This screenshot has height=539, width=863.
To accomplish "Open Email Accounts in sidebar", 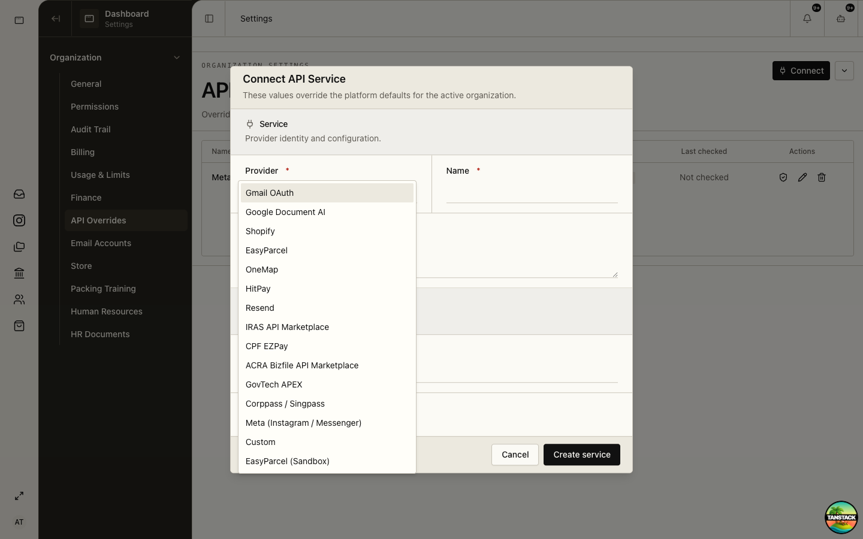I will pos(126,243).
